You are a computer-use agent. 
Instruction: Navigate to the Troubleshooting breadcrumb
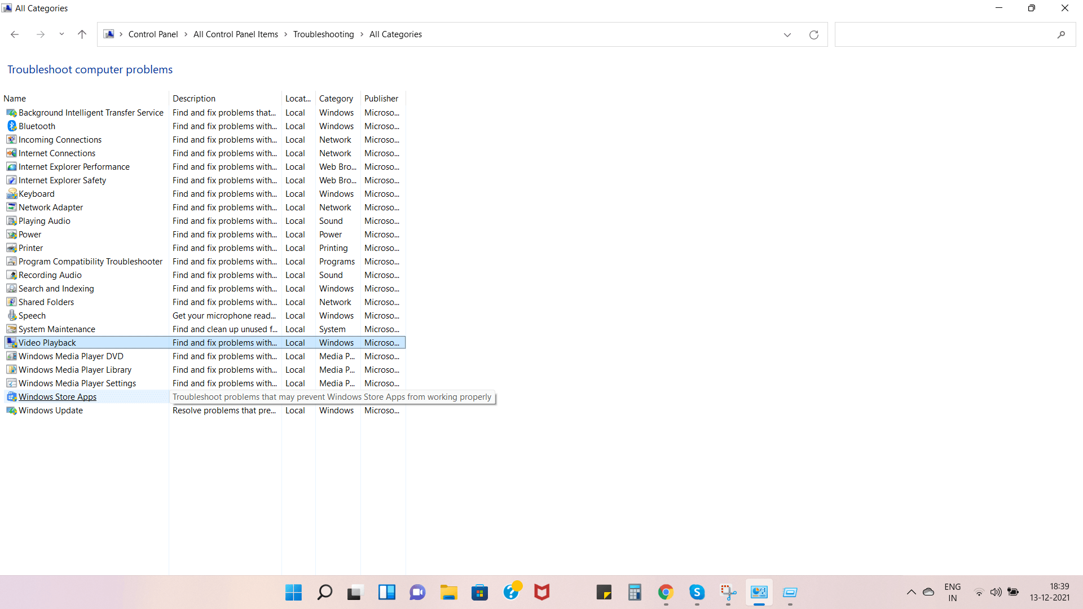pyautogui.click(x=323, y=34)
